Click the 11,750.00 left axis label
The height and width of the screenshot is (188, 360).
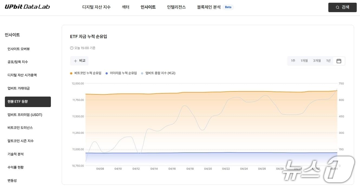[78, 100]
